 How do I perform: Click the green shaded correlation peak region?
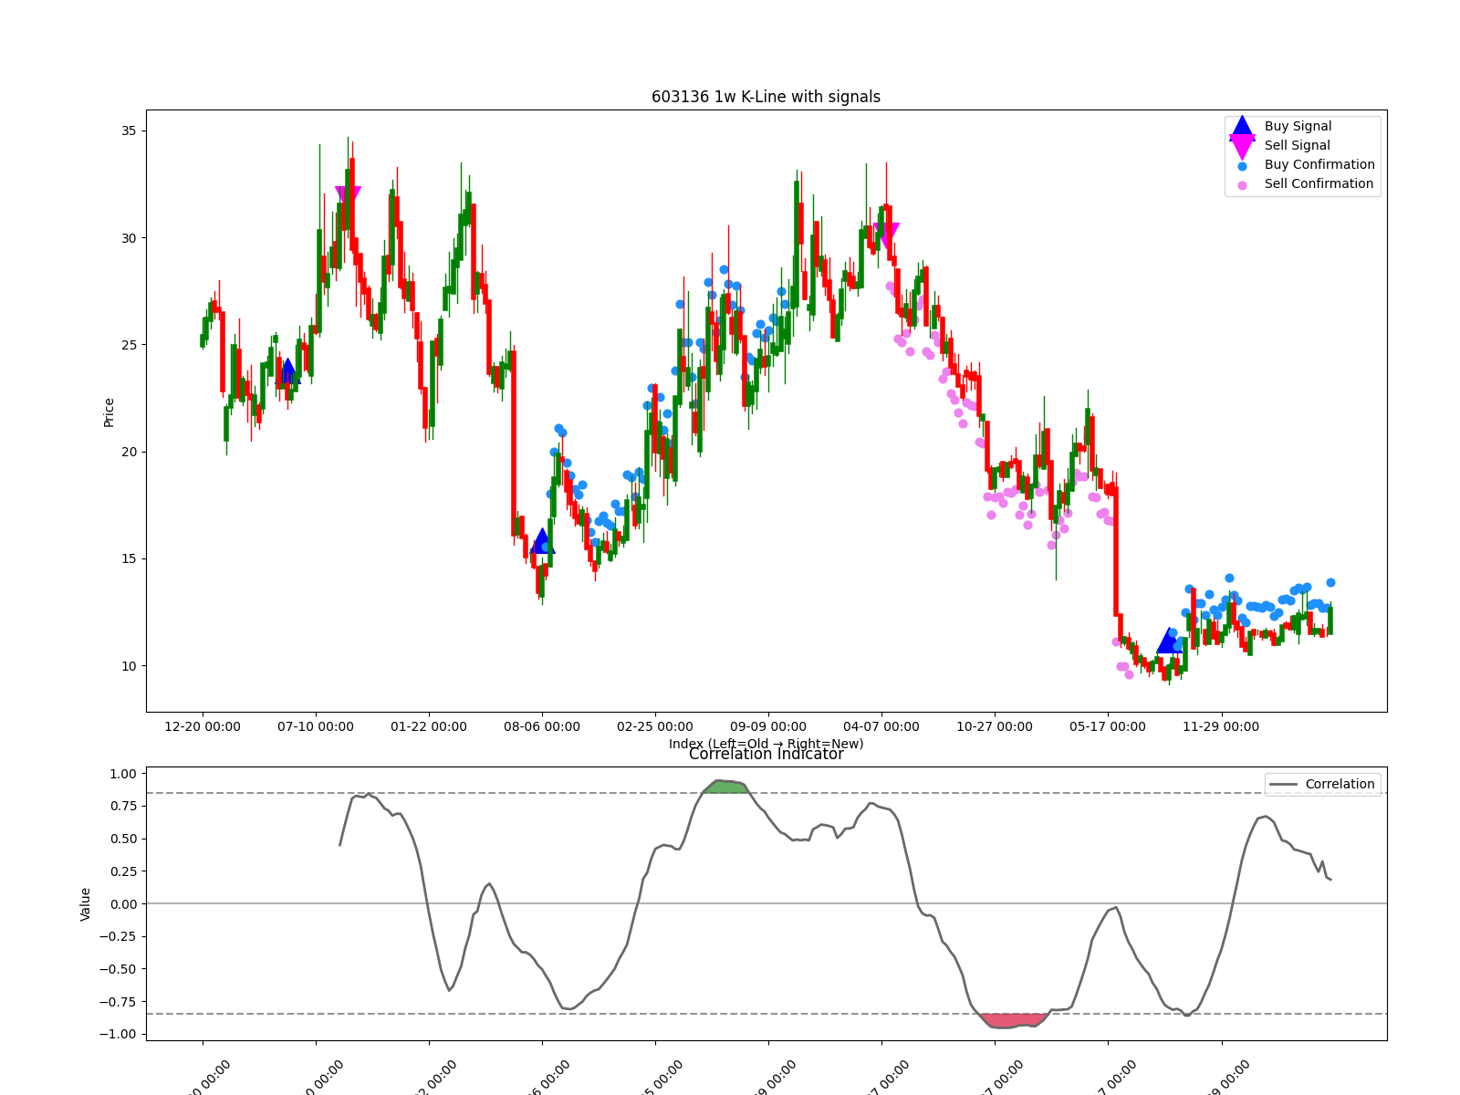coord(725,787)
